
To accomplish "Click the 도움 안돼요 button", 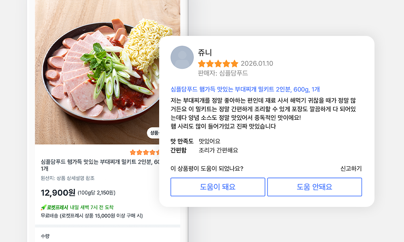I will (x=315, y=187).
